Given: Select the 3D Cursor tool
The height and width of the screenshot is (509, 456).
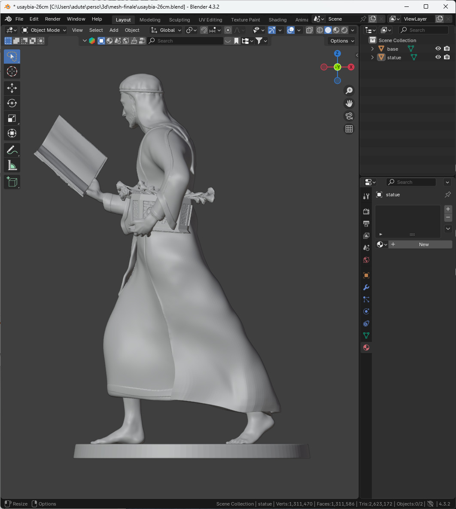Looking at the screenshot, I should click(x=12, y=71).
